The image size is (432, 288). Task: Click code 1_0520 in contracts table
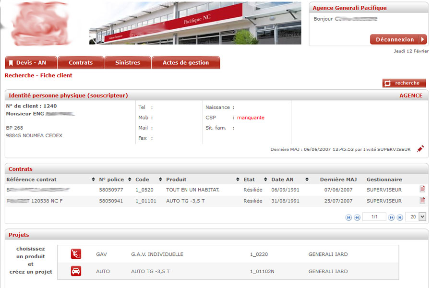point(144,190)
